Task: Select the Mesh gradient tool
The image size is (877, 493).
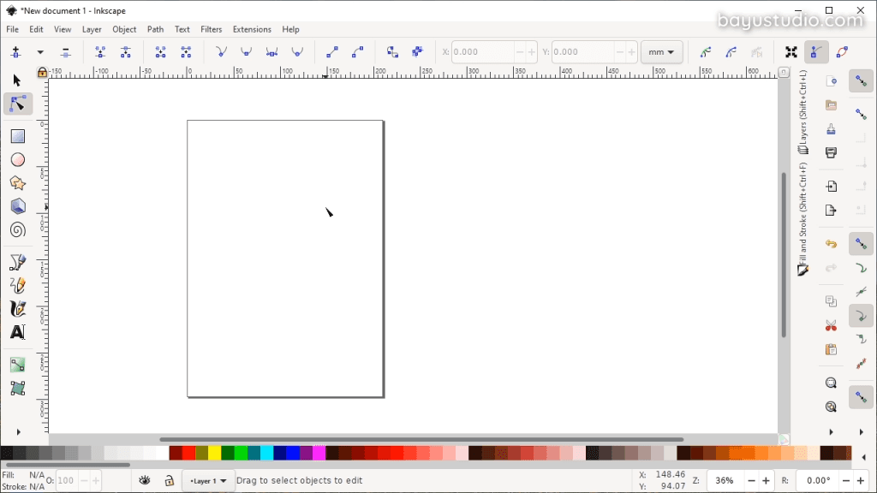Action: coord(18,389)
